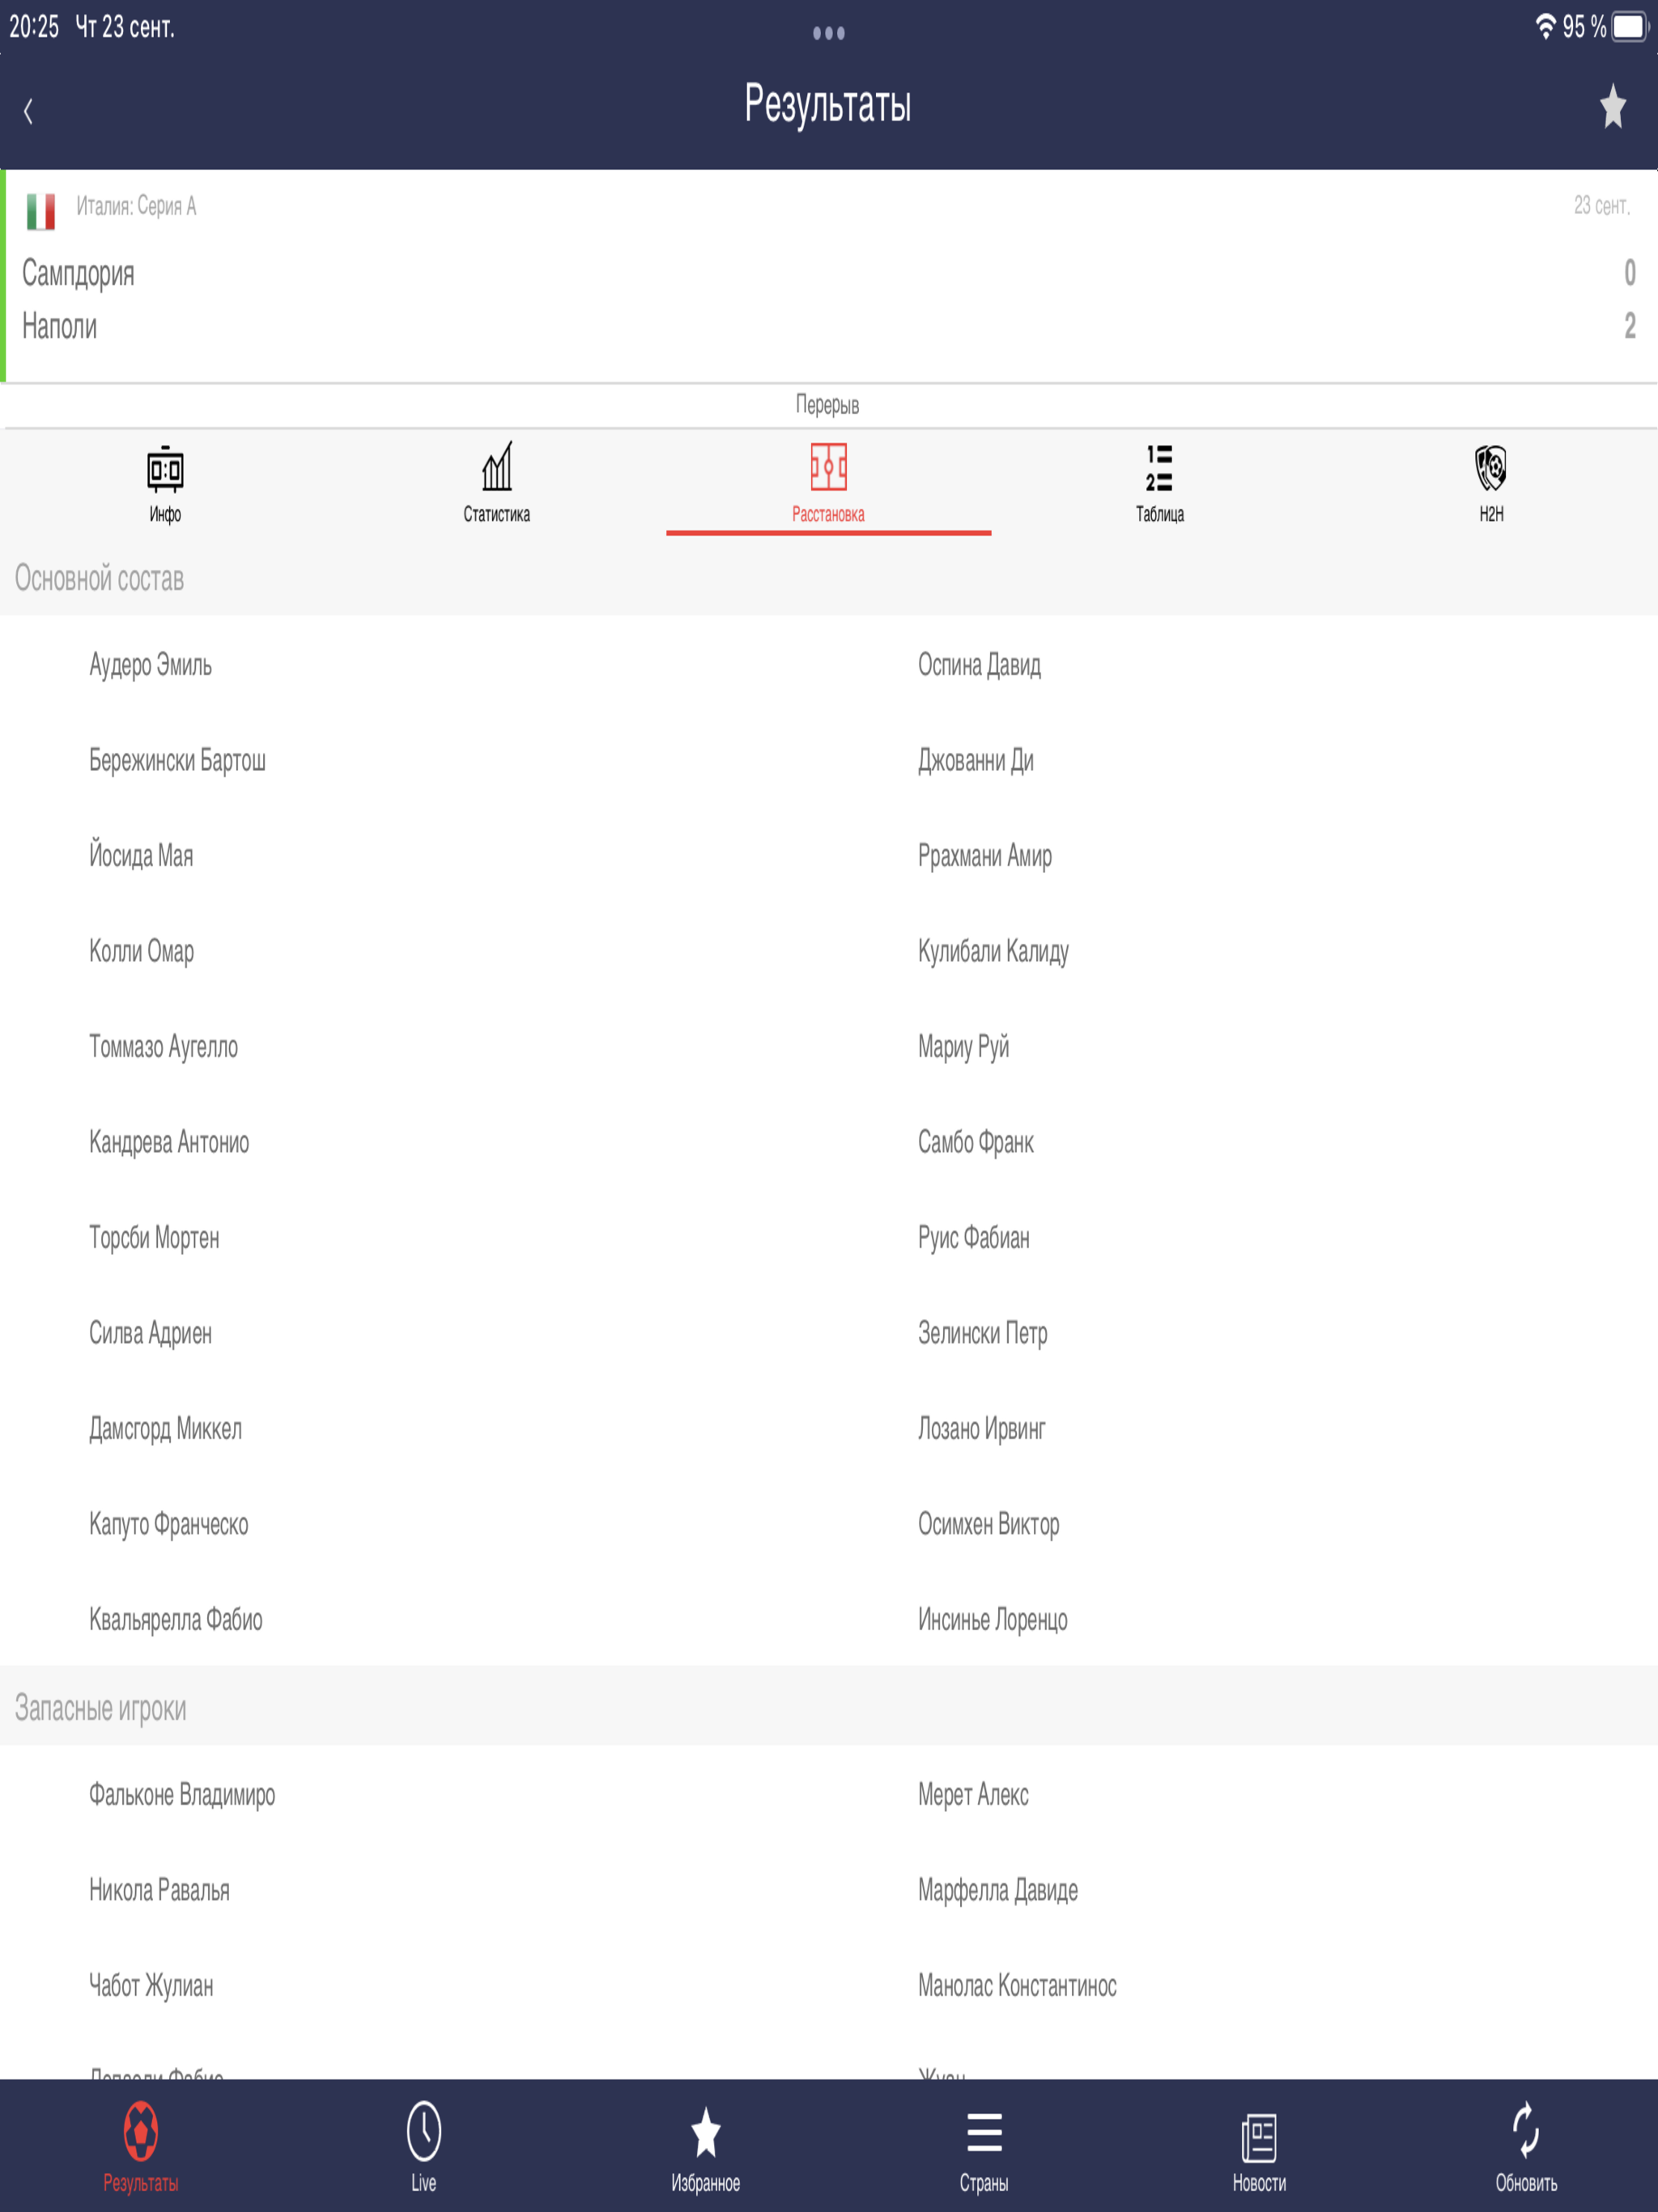Switch to the Таблица standings tab

coord(1159,484)
